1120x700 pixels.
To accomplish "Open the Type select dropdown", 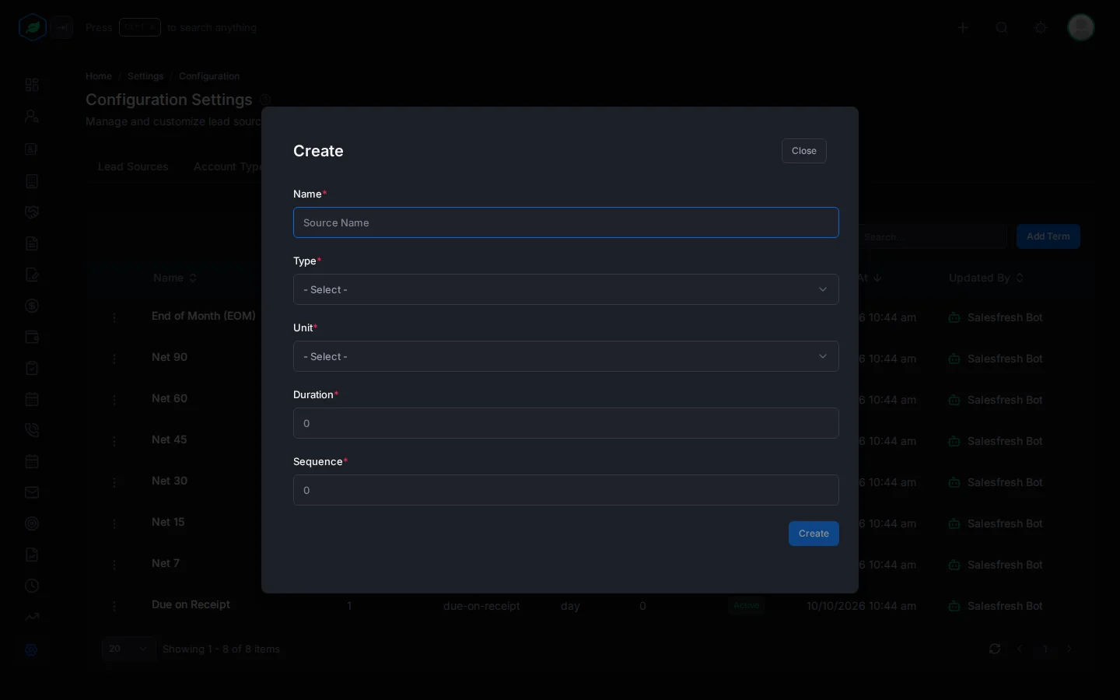I will pos(565,289).
